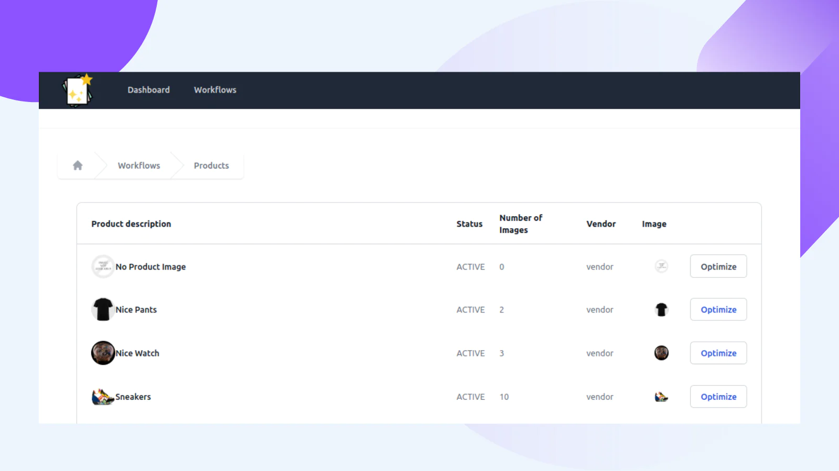Optimize the Nice Pants product

(718, 309)
